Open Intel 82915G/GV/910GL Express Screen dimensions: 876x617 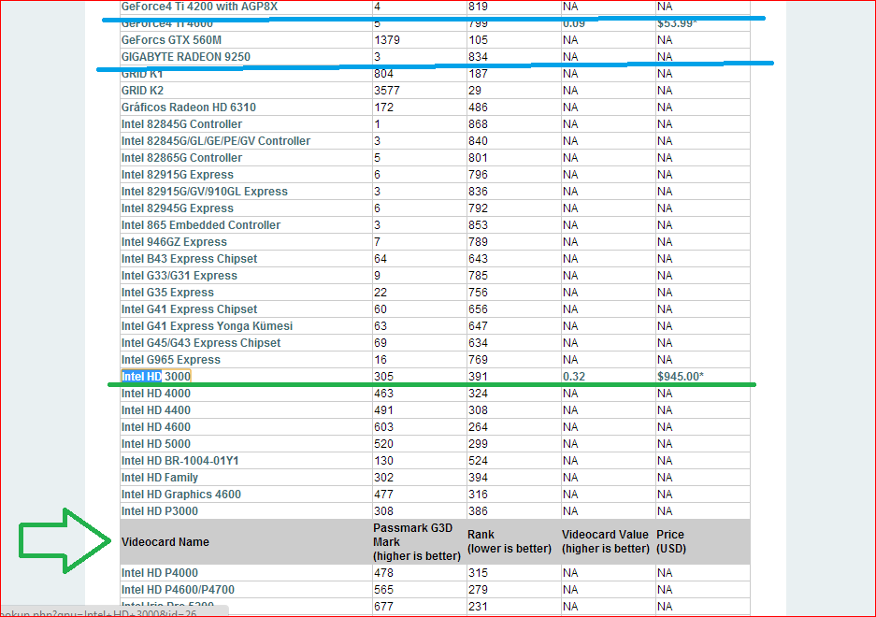[205, 191]
